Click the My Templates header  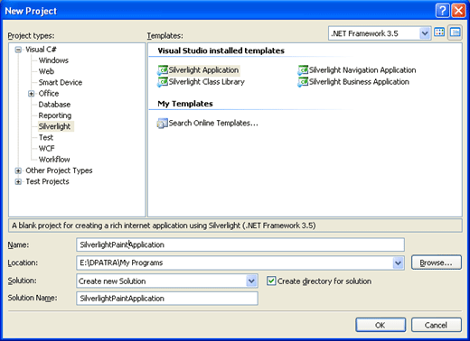tap(185, 104)
